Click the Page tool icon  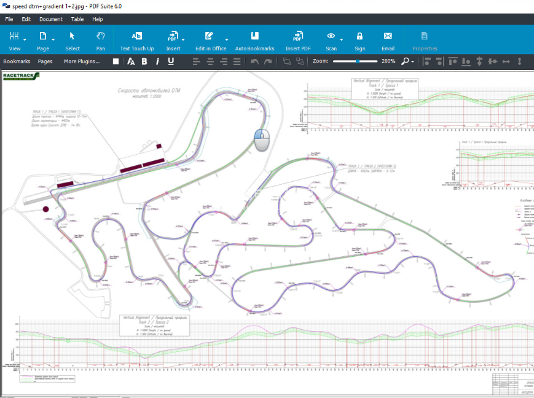point(42,36)
